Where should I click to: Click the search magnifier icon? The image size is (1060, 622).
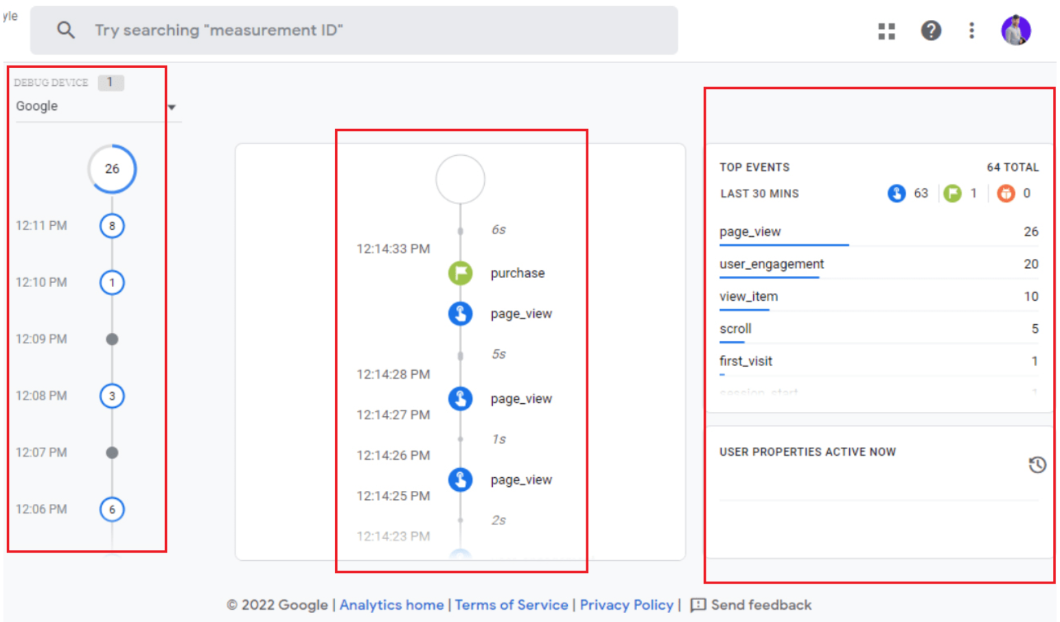tap(66, 30)
